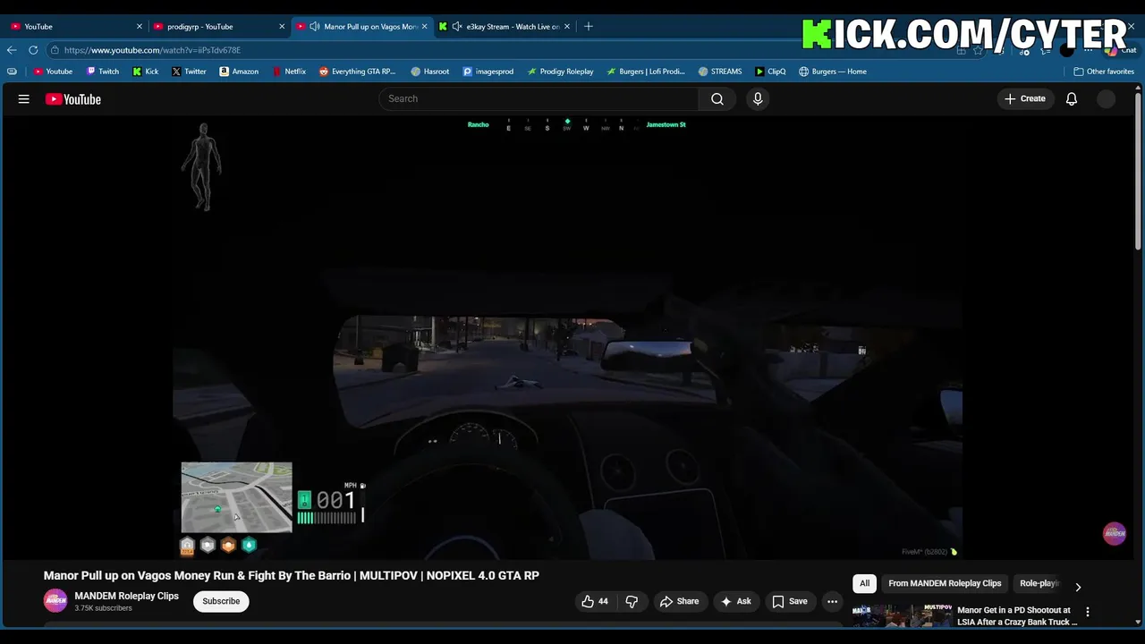Screen dimensions: 1145x644
Task: Open the Burgers | Lofi Prodi... bookmark
Action: [646, 72]
